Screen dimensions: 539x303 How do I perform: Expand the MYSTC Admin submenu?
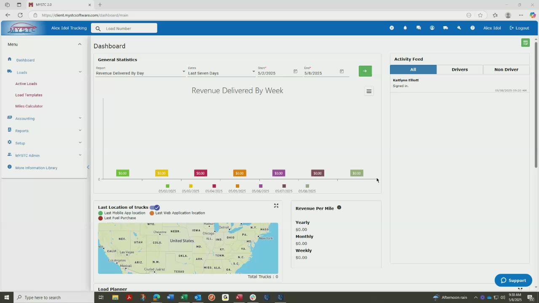80,155
